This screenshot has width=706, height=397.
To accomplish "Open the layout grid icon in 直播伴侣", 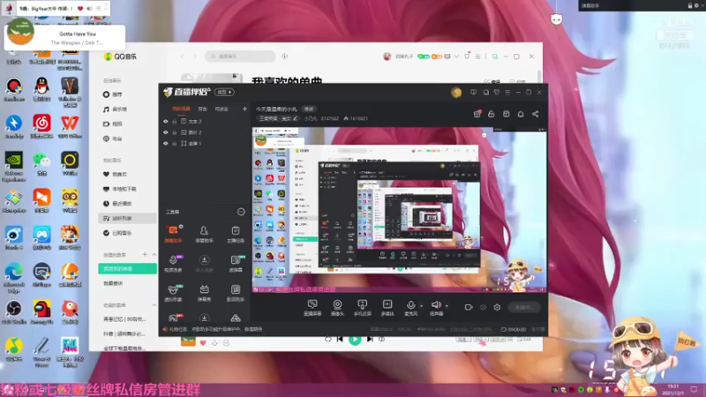I will (x=506, y=114).
